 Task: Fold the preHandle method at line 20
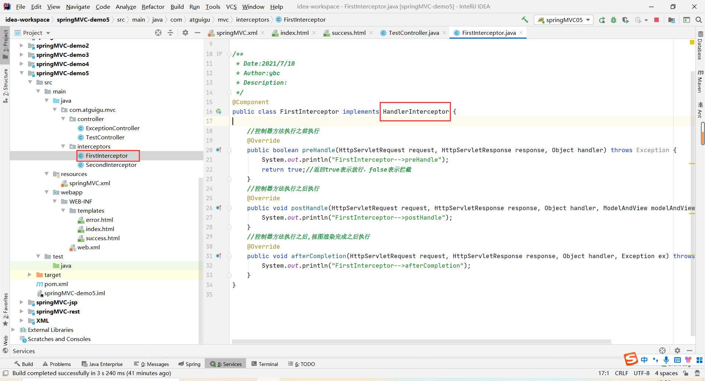229,150
